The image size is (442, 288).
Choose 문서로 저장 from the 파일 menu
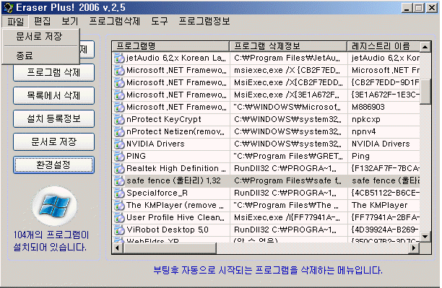click(40, 36)
